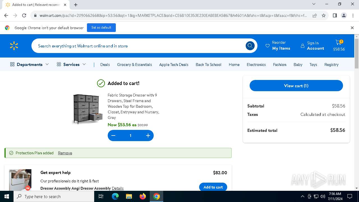The image size is (359, 202).
Task: Open a new browser tab
Action: click(x=76, y=4)
